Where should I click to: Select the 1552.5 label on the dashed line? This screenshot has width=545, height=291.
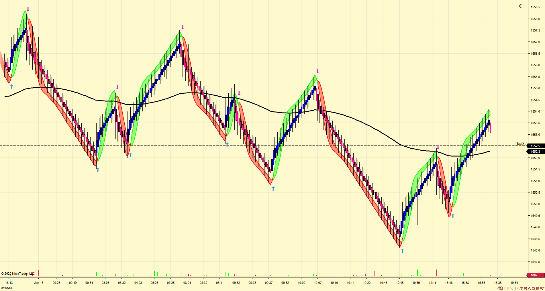click(x=522, y=143)
